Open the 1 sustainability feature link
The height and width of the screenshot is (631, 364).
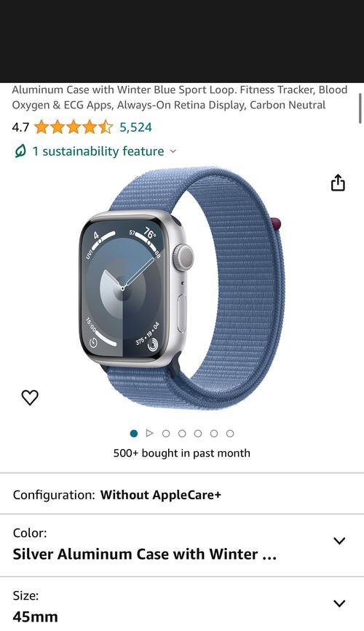point(98,151)
